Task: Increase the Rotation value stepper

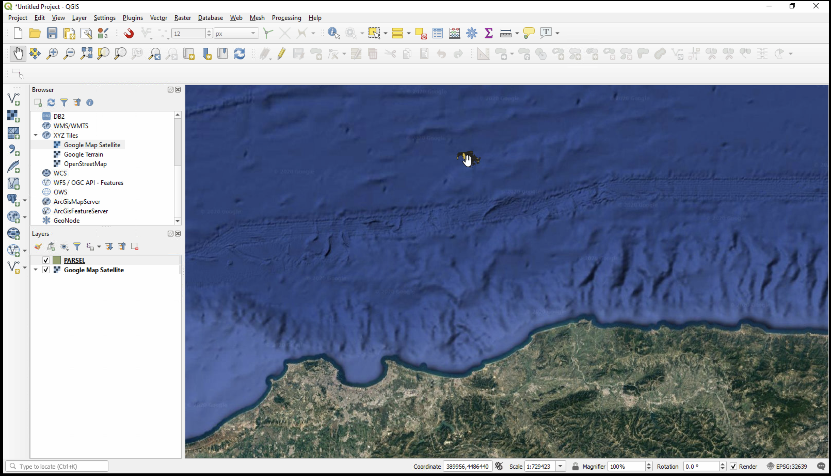Action: (x=722, y=464)
